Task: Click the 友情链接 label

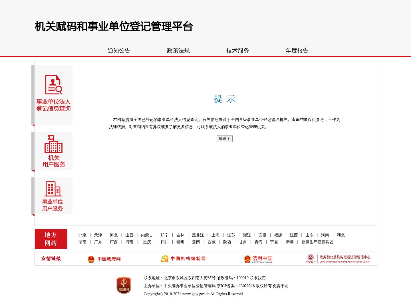Action: coord(51,259)
